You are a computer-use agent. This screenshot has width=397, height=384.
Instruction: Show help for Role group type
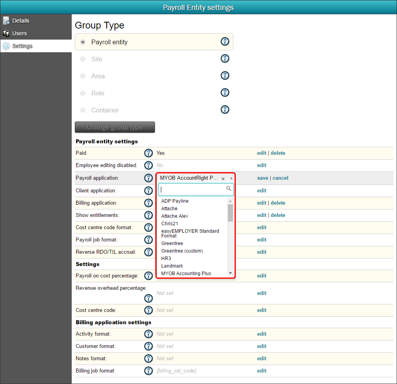coord(225,93)
